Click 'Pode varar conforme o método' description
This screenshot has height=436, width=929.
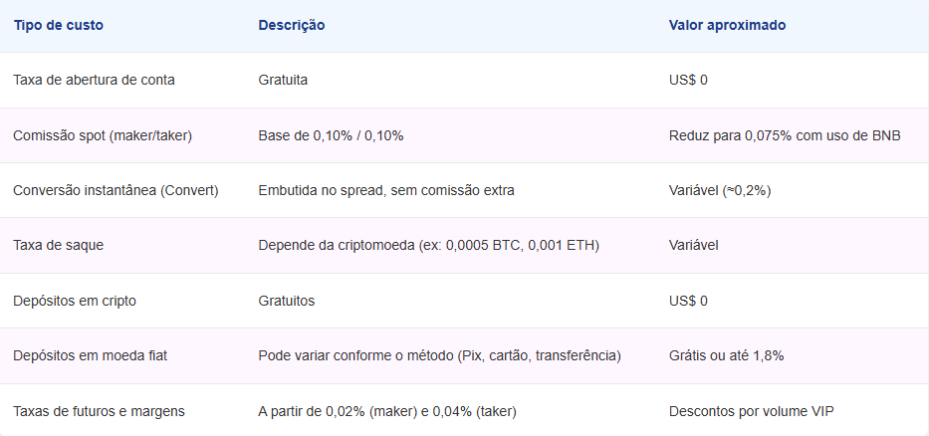coord(439,355)
